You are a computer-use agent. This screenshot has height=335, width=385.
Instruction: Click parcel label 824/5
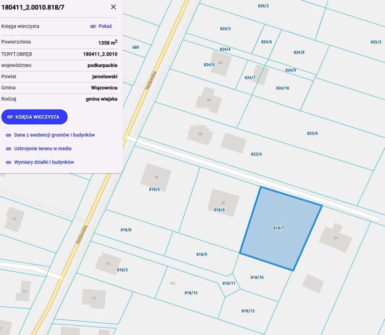[x=209, y=65]
